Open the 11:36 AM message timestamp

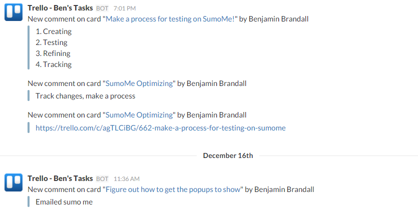(126, 179)
